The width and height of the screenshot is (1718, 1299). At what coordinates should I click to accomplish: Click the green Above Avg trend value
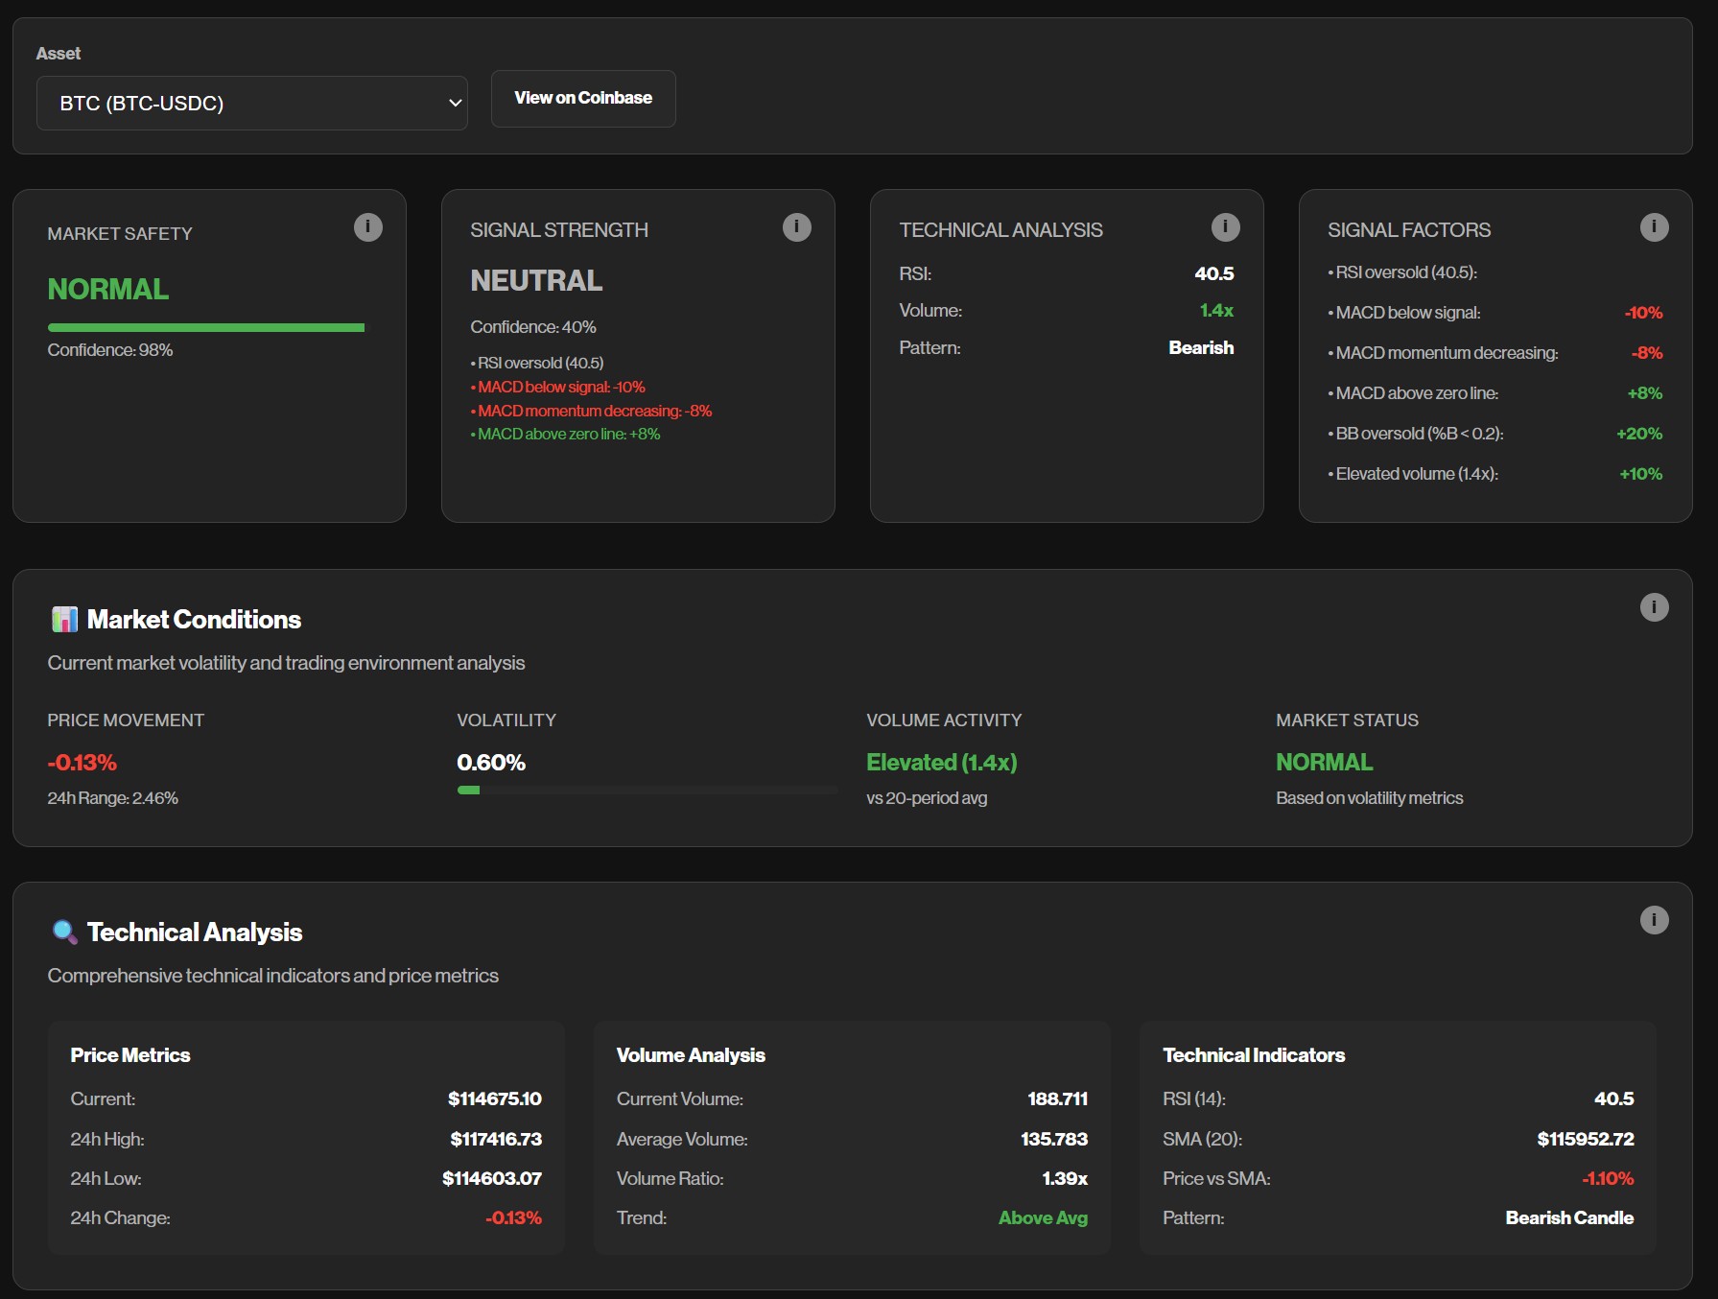point(1043,1217)
